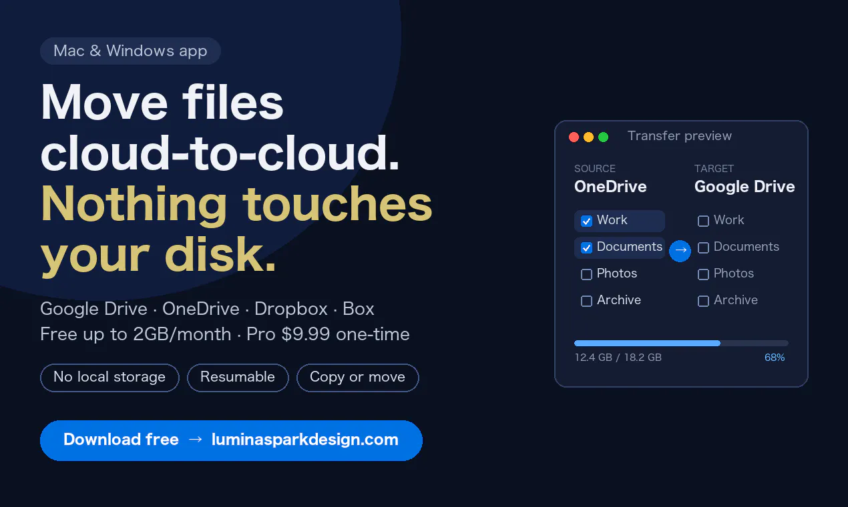
Task: Click the 12.4 GB / 18.2 GB text
Action: [618, 358]
